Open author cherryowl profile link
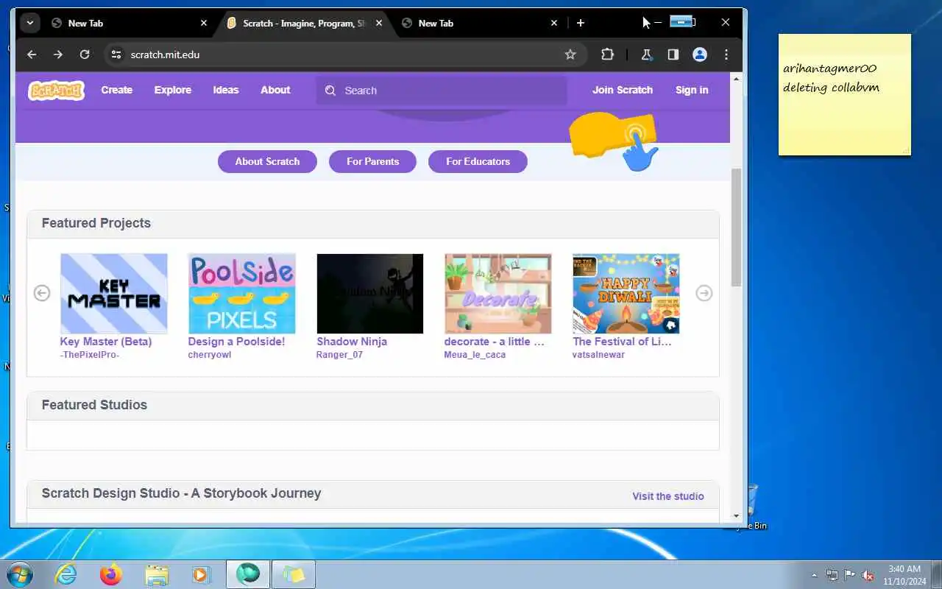 click(210, 355)
